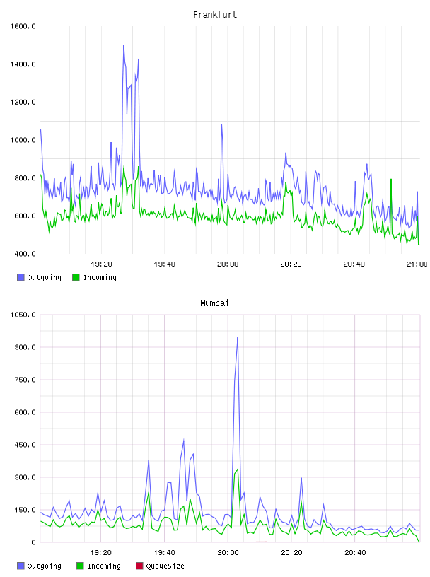Click the blue Outgoing swatch in Frankfurt legend
This screenshot has width=430, height=577.
(x=21, y=277)
